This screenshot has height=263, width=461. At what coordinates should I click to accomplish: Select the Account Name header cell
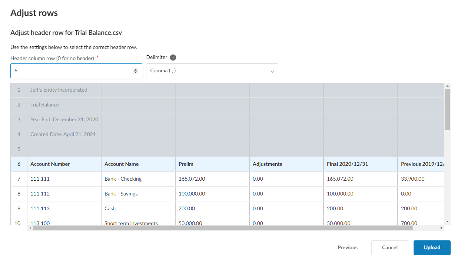138,164
